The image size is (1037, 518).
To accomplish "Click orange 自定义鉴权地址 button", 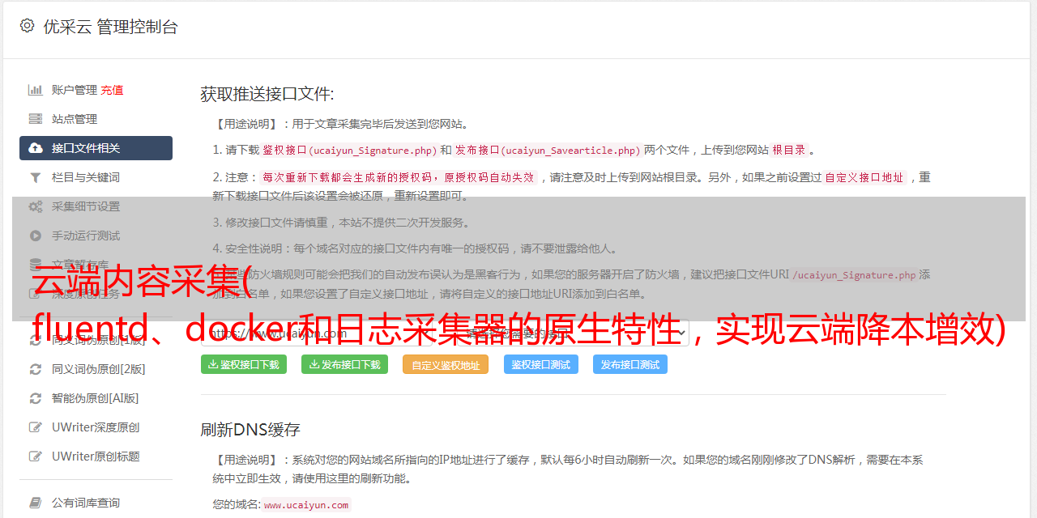I will tap(446, 364).
